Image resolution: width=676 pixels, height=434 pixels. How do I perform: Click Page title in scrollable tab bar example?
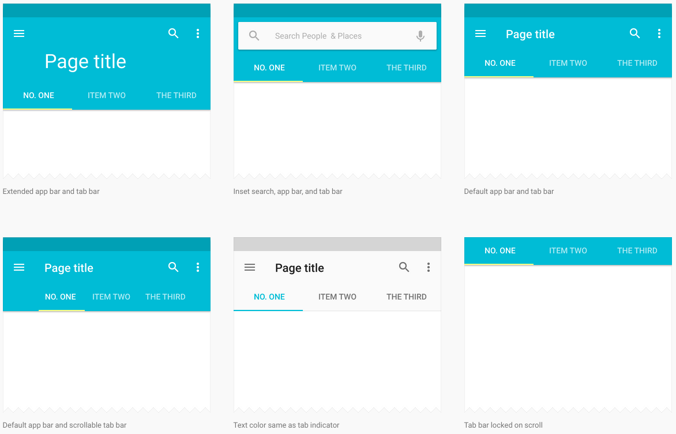click(69, 268)
